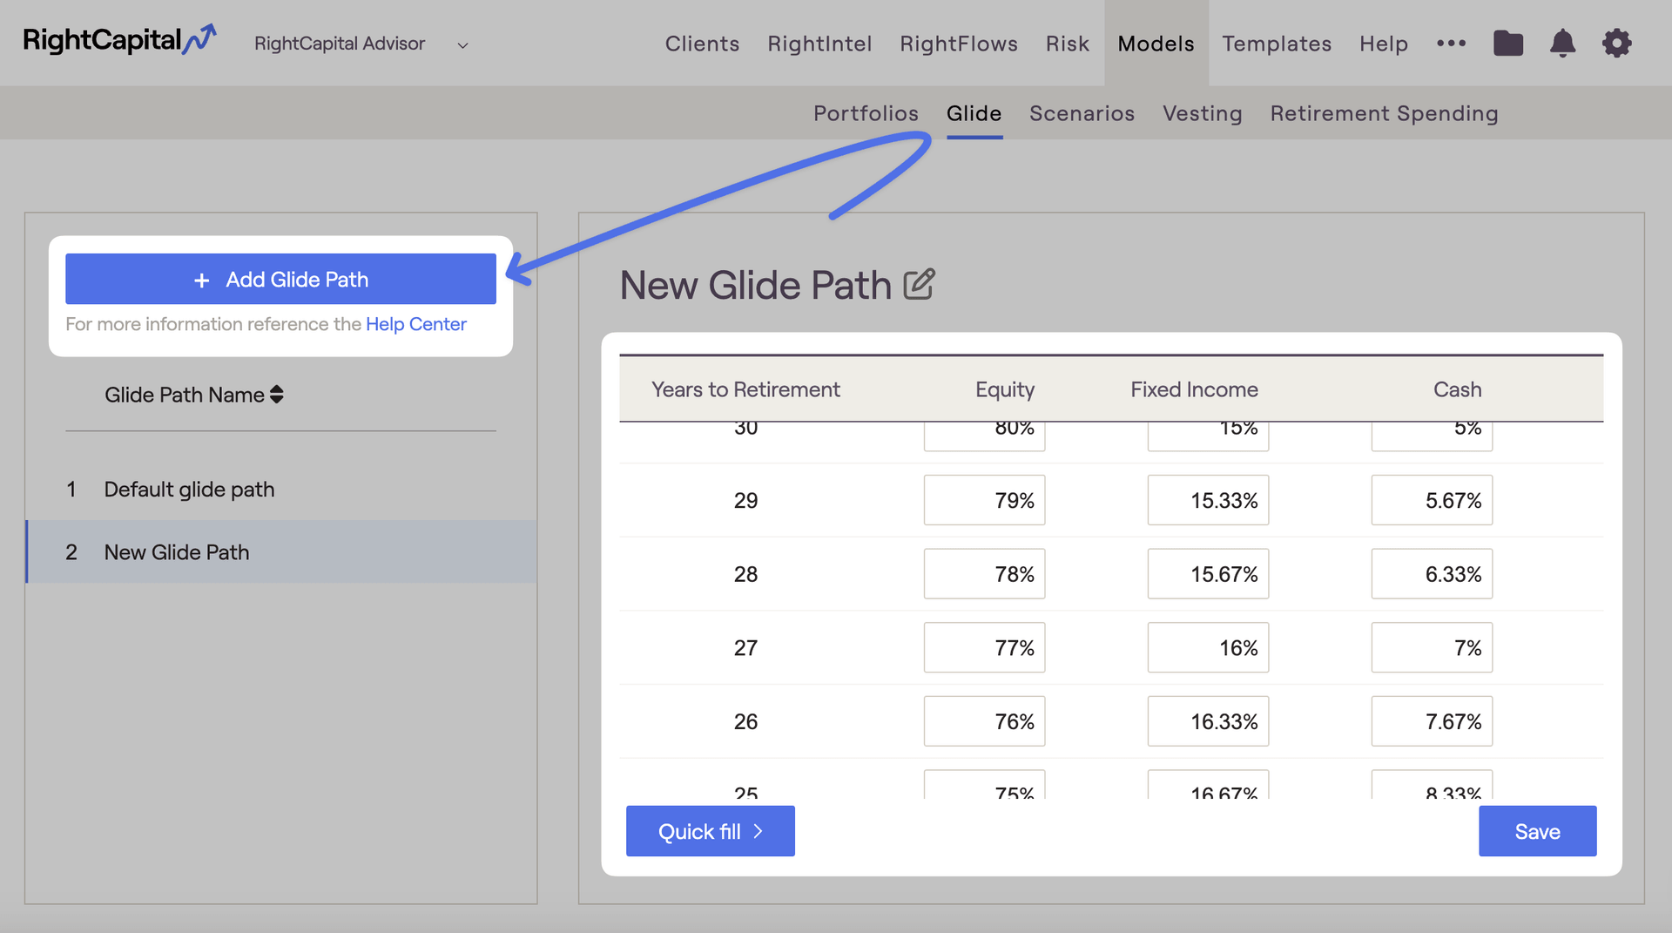Click the New Glide Path heading
This screenshot has width=1672, height=933.
point(756,285)
